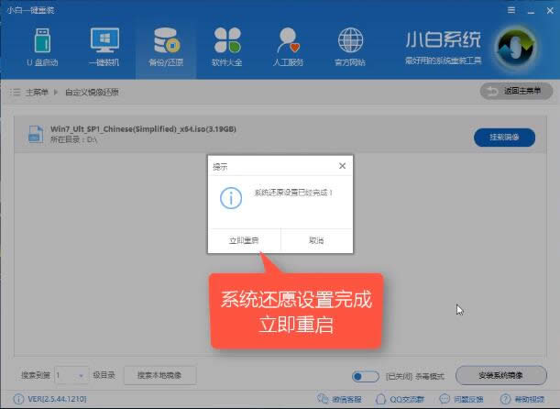This screenshot has width=560, height=409.
Task: Open the 软件大全 software collection icon
Action: point(226,47)
